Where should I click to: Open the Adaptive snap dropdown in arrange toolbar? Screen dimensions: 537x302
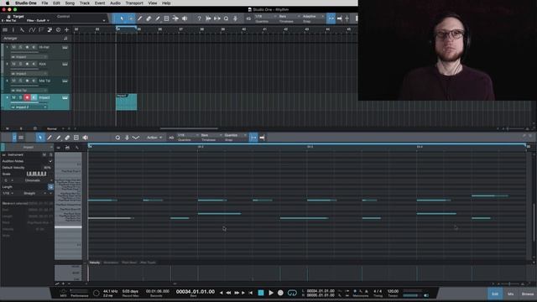313,17
